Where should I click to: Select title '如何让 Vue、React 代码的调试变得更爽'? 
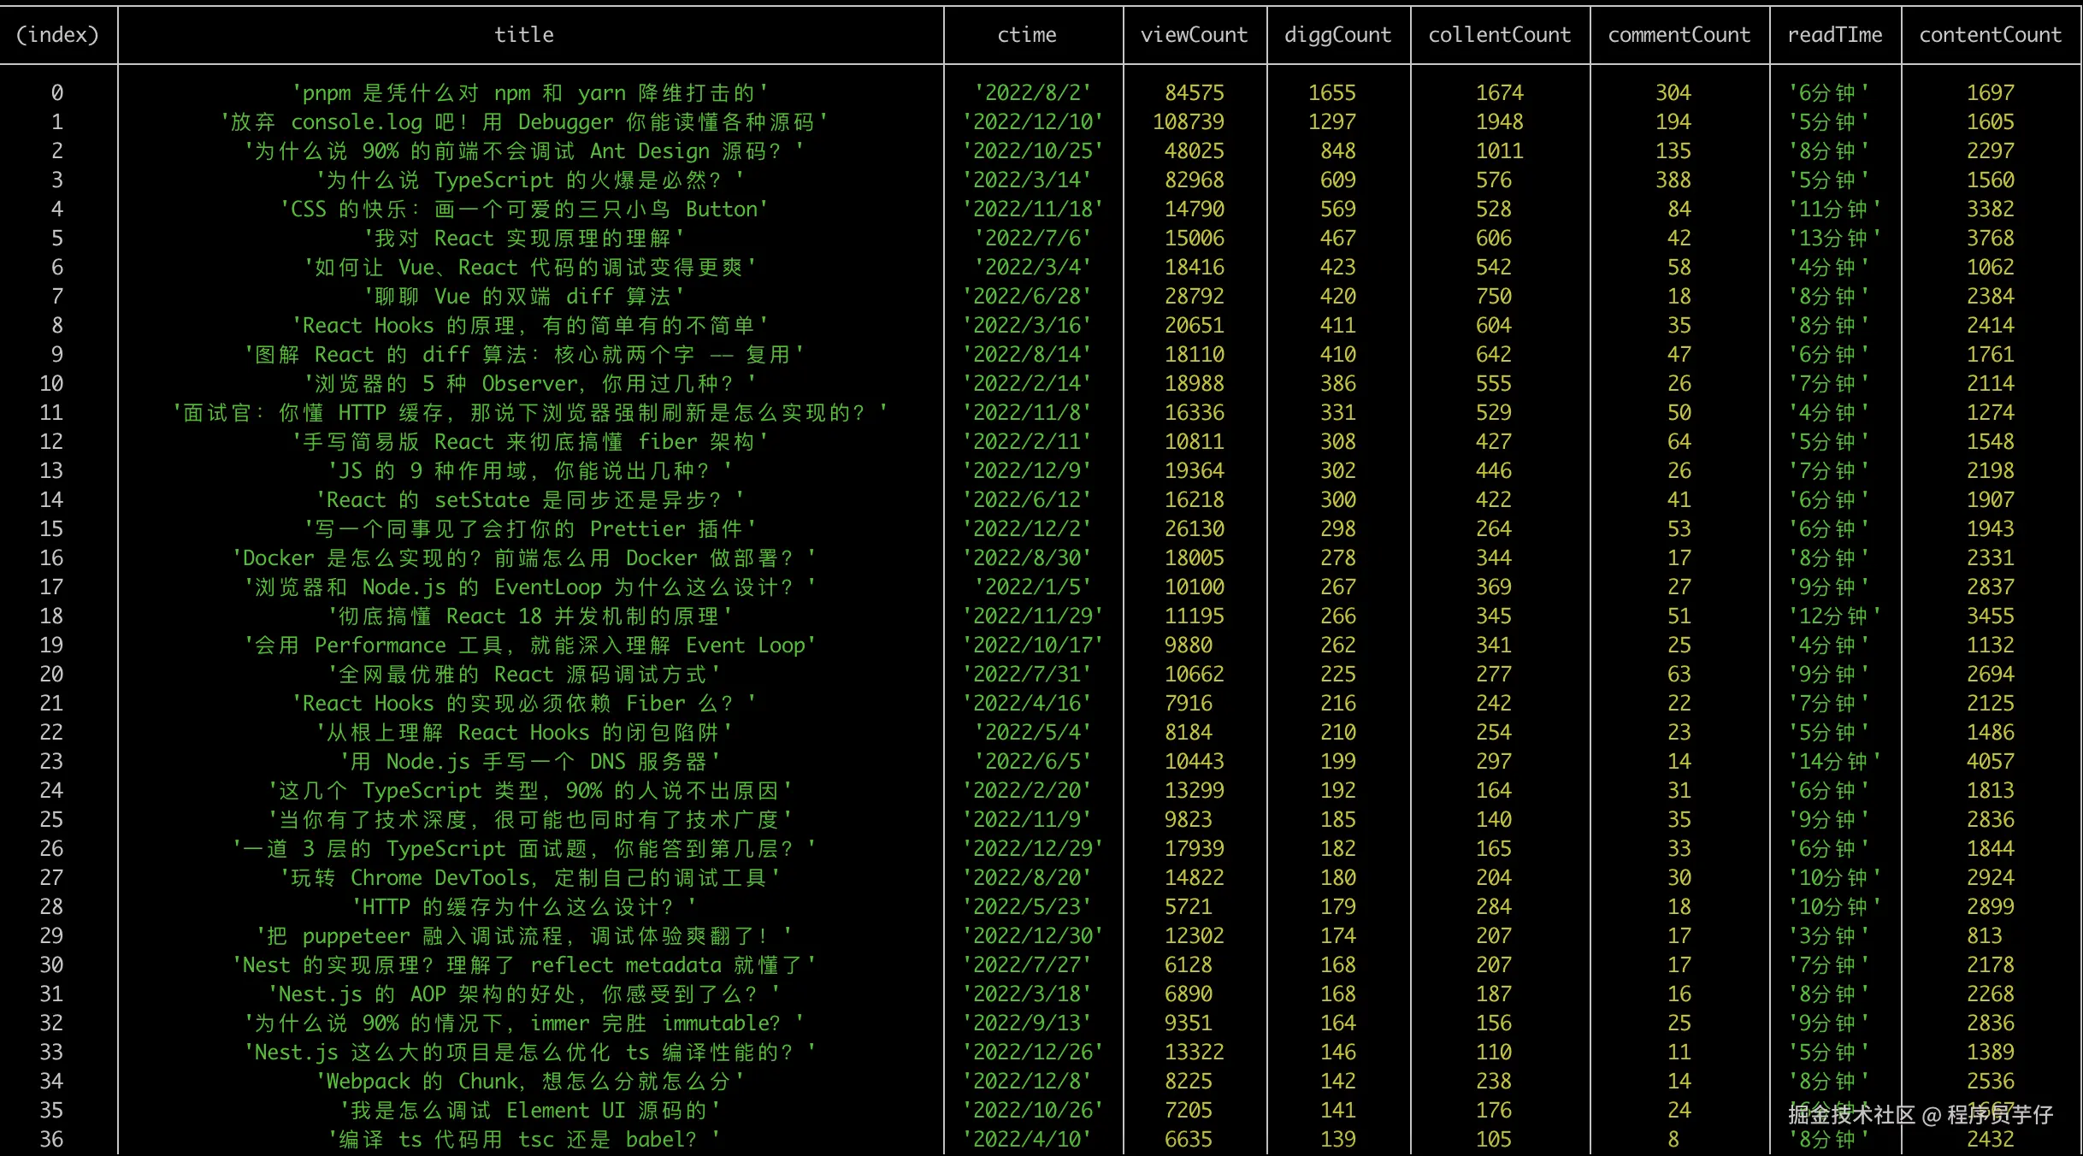click(530, 268)
